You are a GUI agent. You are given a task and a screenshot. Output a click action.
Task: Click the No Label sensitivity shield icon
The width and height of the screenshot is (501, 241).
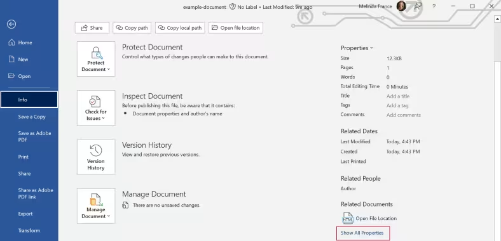[x=233, y=7]
